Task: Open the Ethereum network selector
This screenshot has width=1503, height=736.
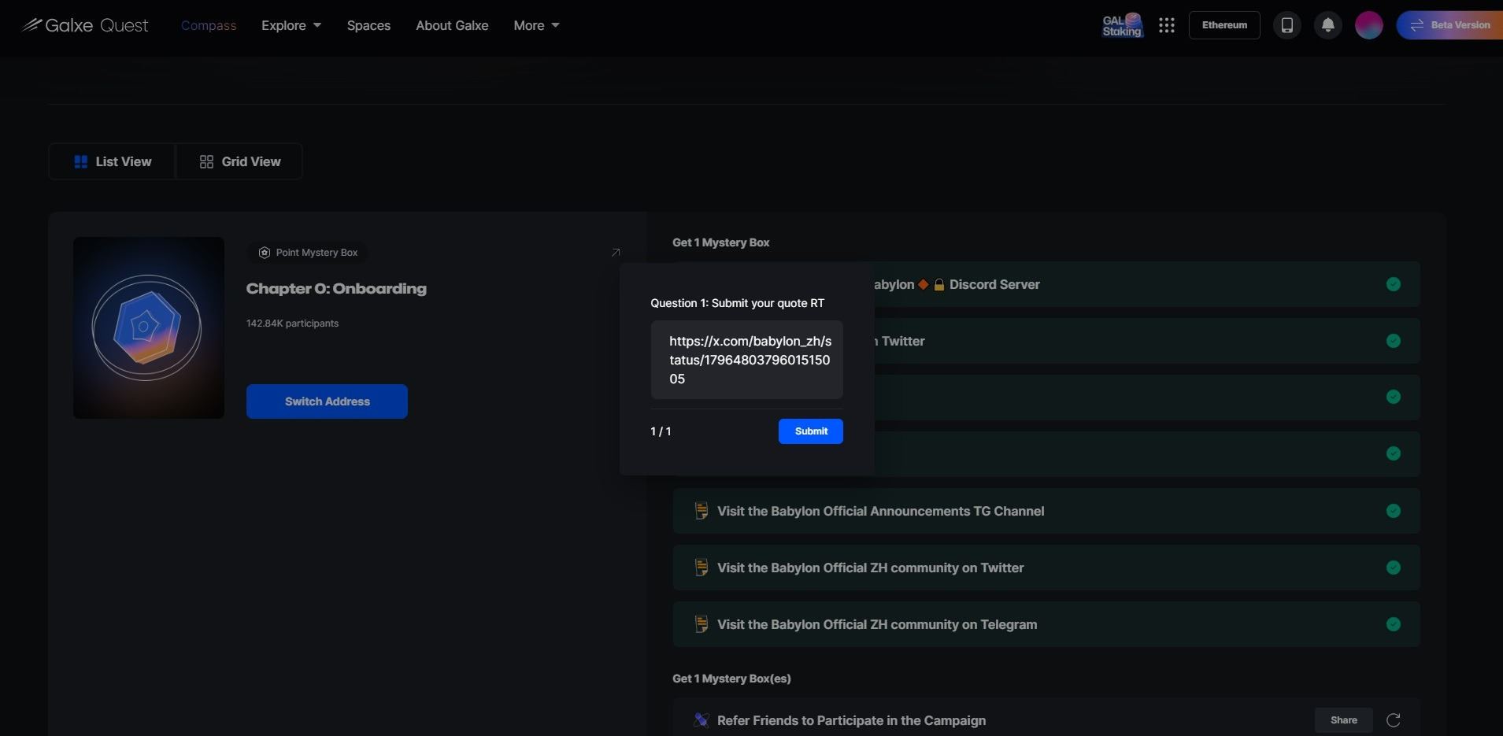Action: pyautogui.click(x=1224, y=25)
